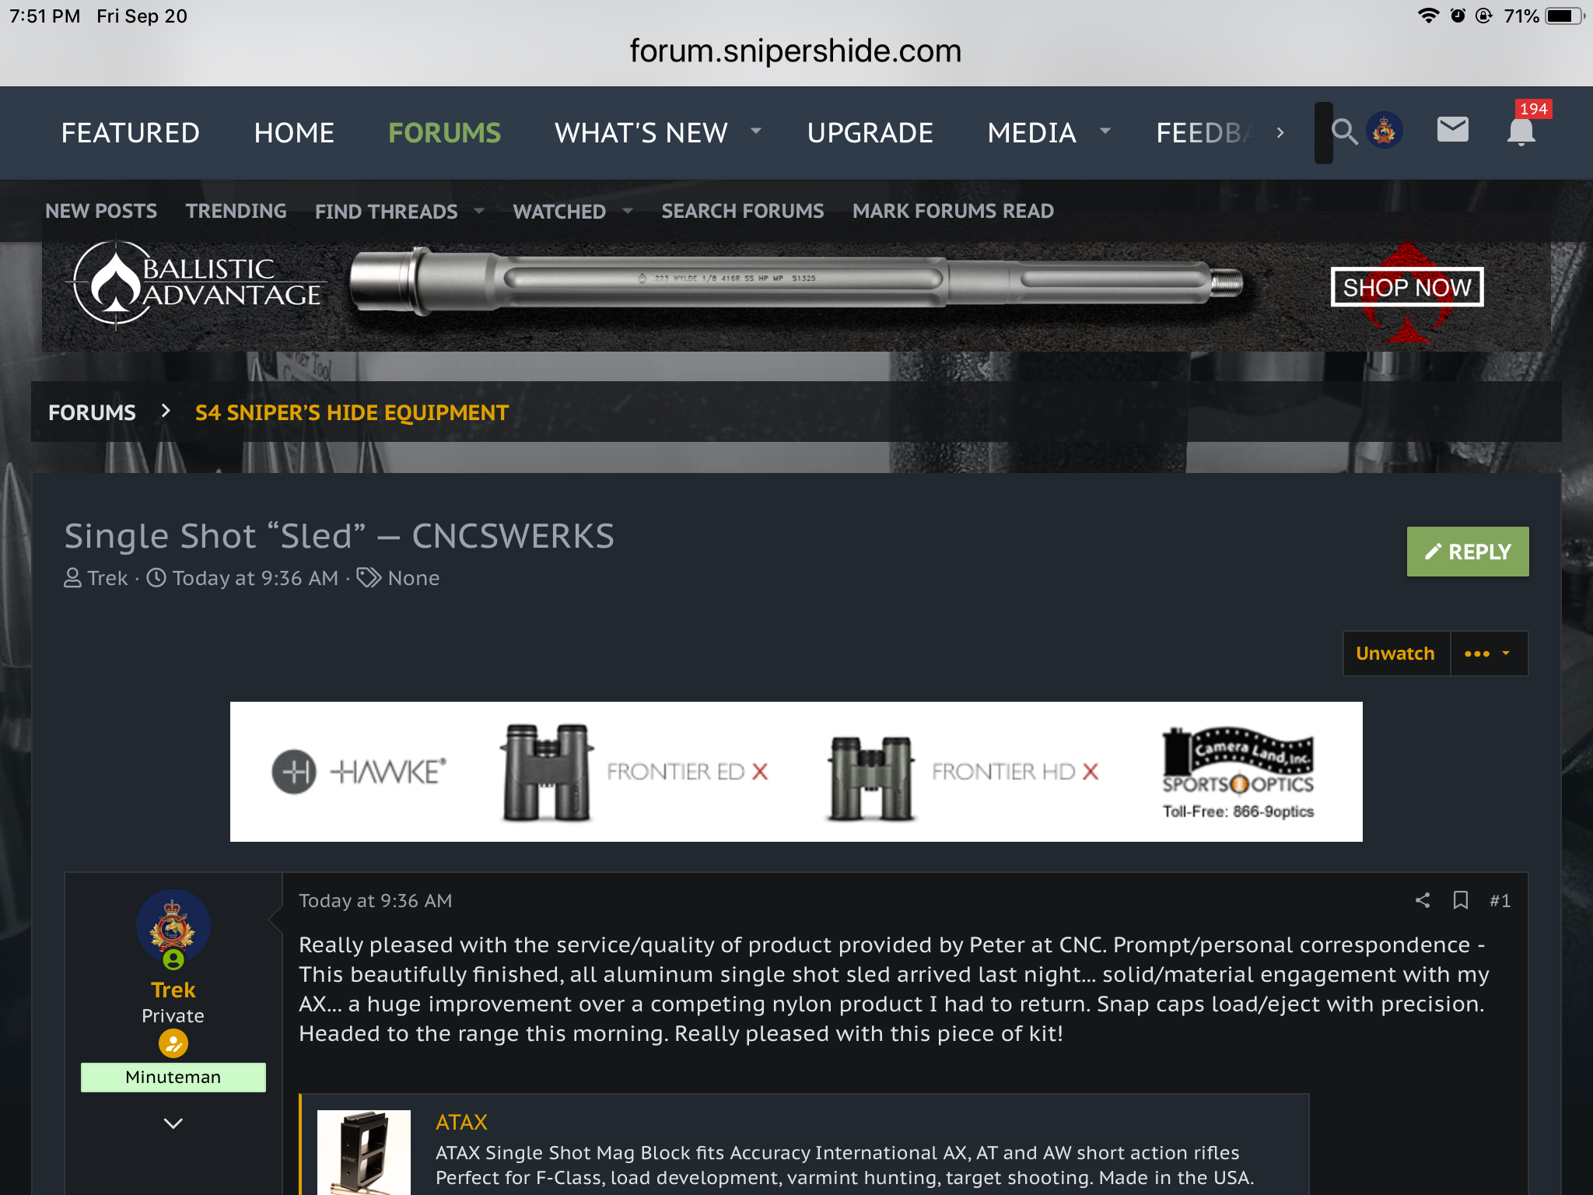Go to Featured tab
This screenshot has width=1593, height=1195.
[x=131, y=133]
